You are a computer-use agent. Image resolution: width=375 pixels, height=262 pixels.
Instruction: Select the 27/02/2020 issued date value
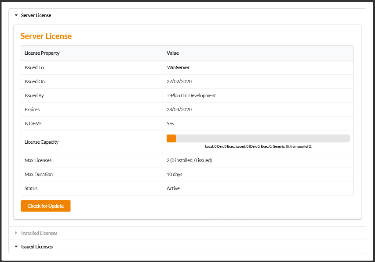click(179, 81)
